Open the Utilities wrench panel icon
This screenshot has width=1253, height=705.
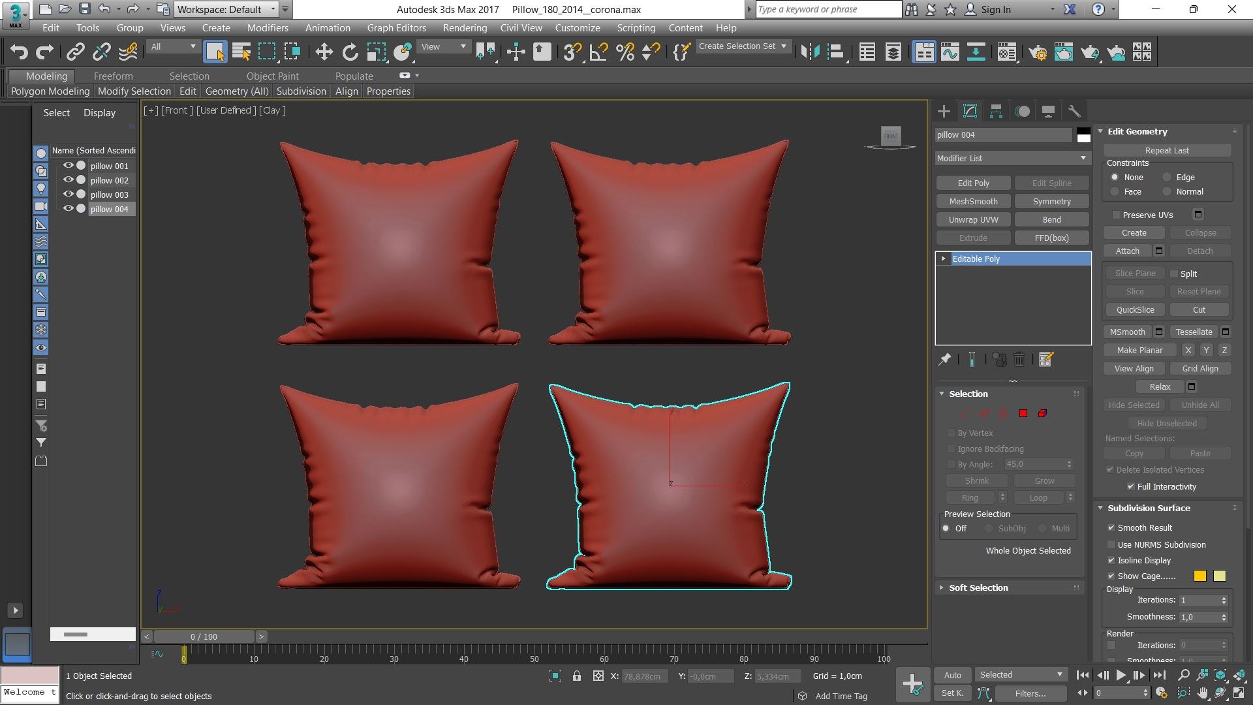point(1074,111)
